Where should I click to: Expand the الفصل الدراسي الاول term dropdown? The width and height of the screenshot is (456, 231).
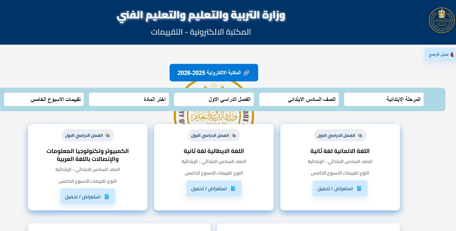(214, 99)
